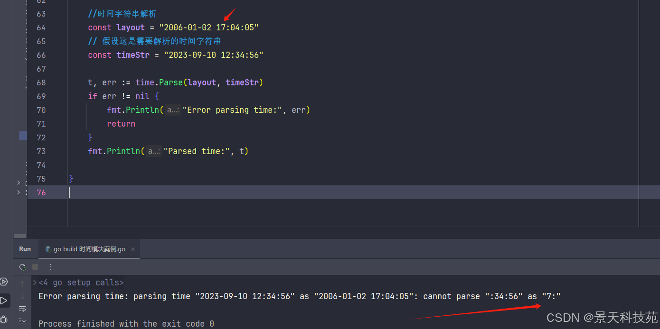The width and height of the screenshot is (660, 329).
Task: Enable scroll to end of console output
Action: pos(22,321)
